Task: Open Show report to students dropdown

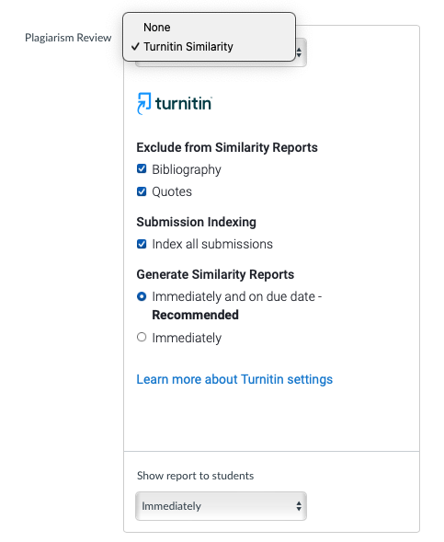Action: tap(221, 506)
